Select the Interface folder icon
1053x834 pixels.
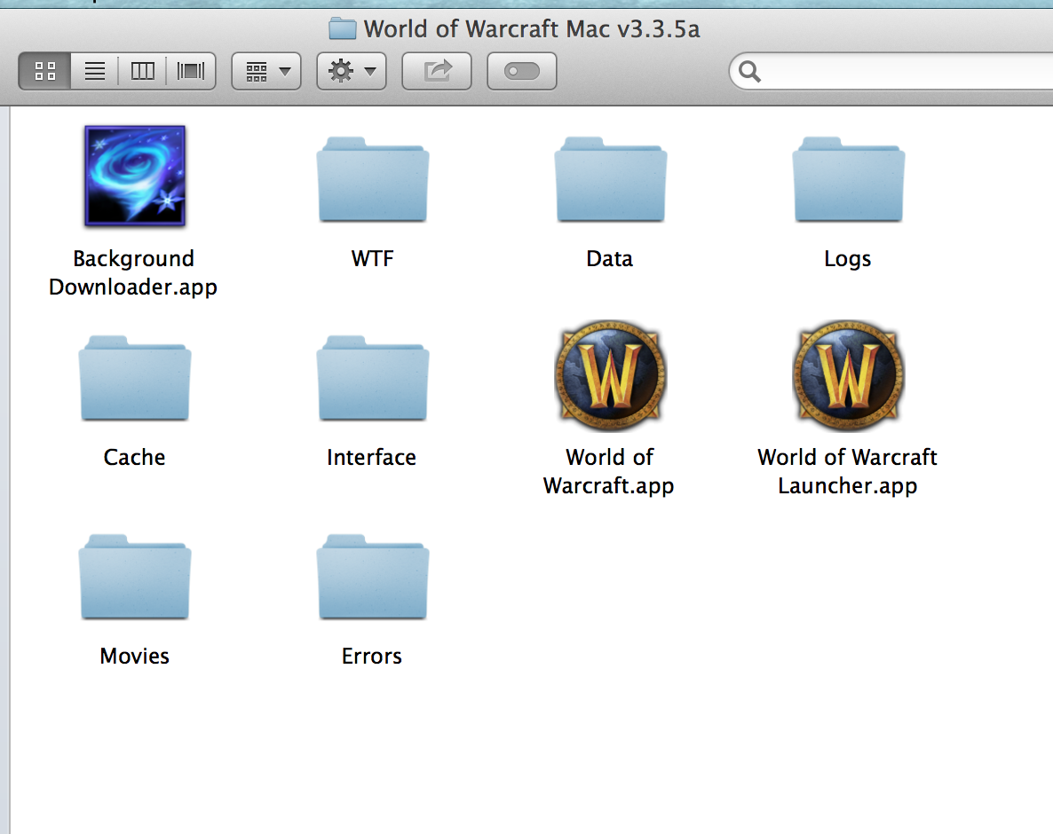(373, 378)
